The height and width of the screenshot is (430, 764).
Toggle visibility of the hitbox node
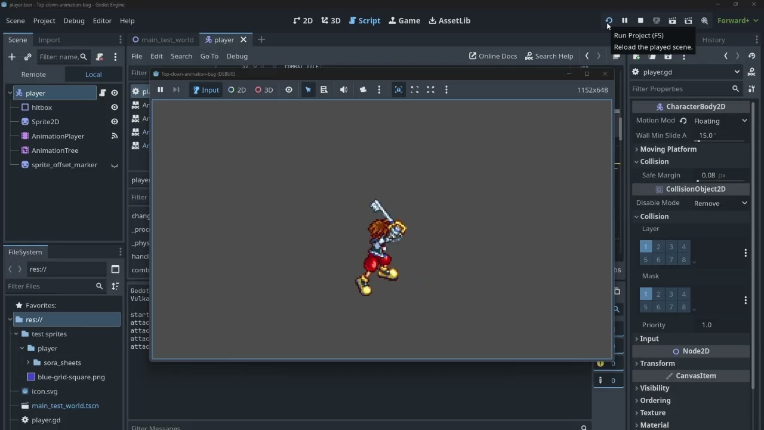pos(115,107)
